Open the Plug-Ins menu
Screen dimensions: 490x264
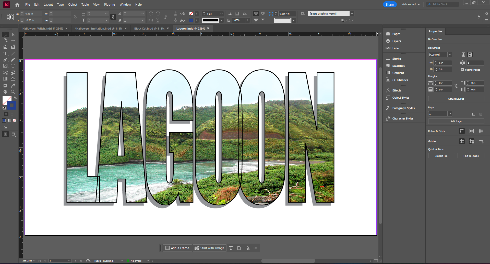[110, 5]
